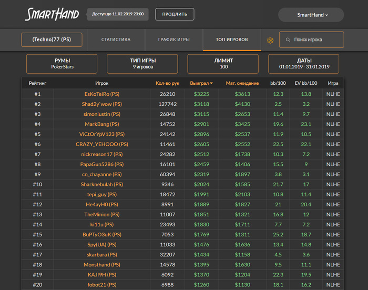The width and height of the screenshot is (368, 290).
Task: Click the bb/100 column header
Action: coord(278,83)
